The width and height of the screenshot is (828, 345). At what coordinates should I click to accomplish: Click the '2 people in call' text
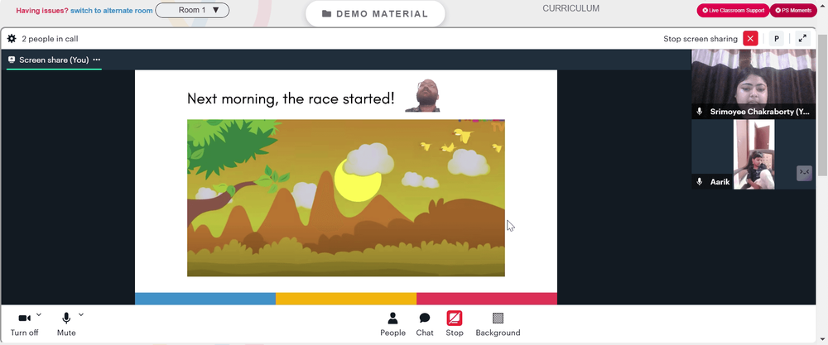(x=51, y=39)
